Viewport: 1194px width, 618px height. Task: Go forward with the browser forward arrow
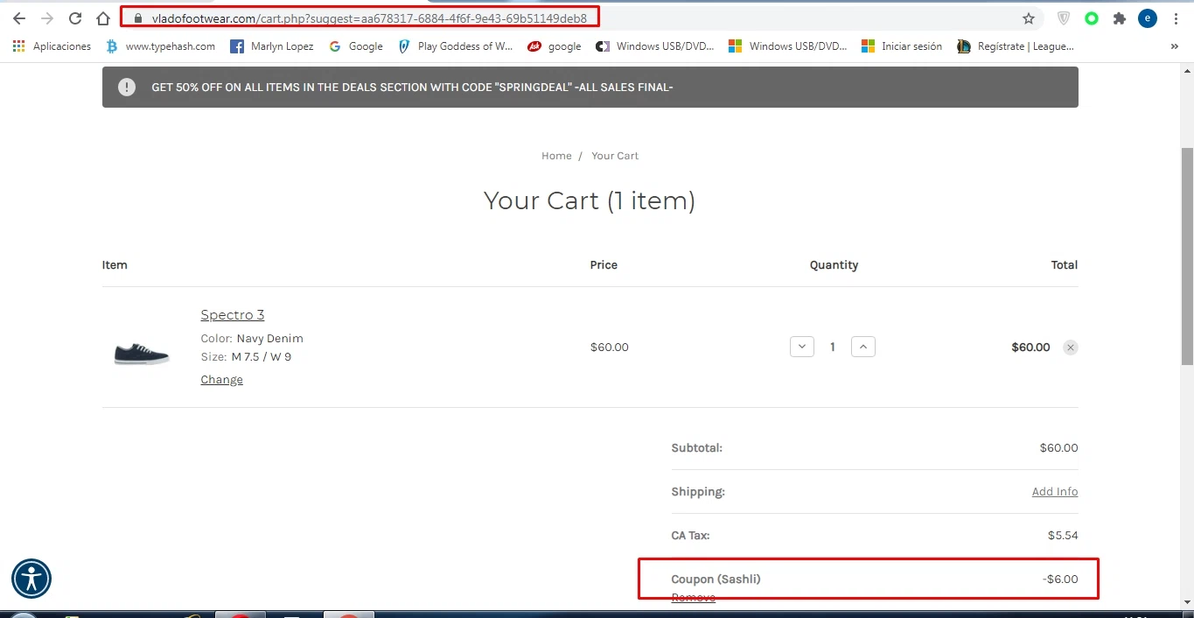coord(47,18)
